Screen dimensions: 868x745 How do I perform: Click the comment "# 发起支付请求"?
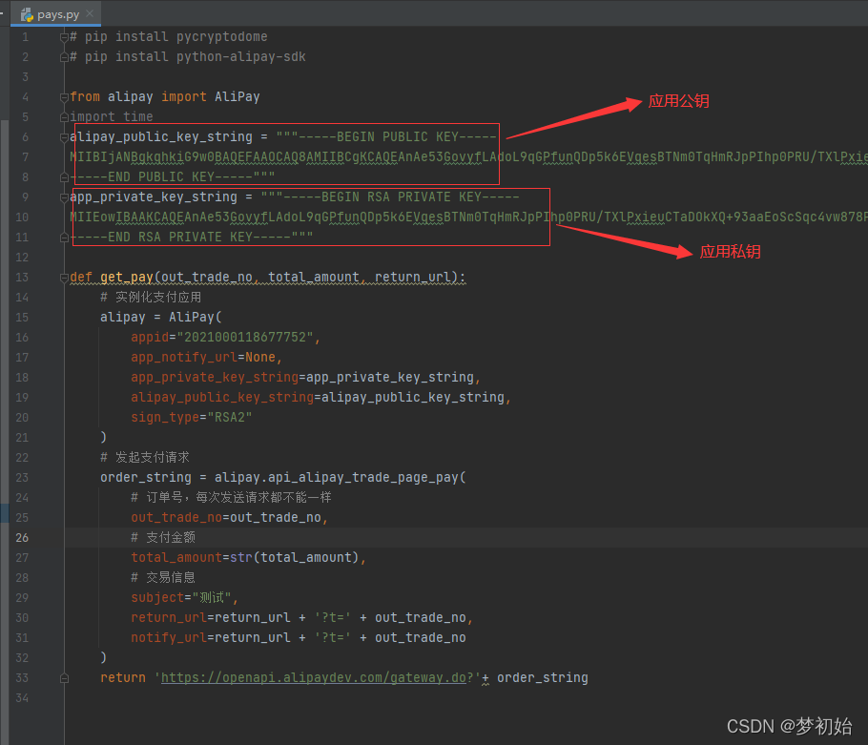(144, 457)
